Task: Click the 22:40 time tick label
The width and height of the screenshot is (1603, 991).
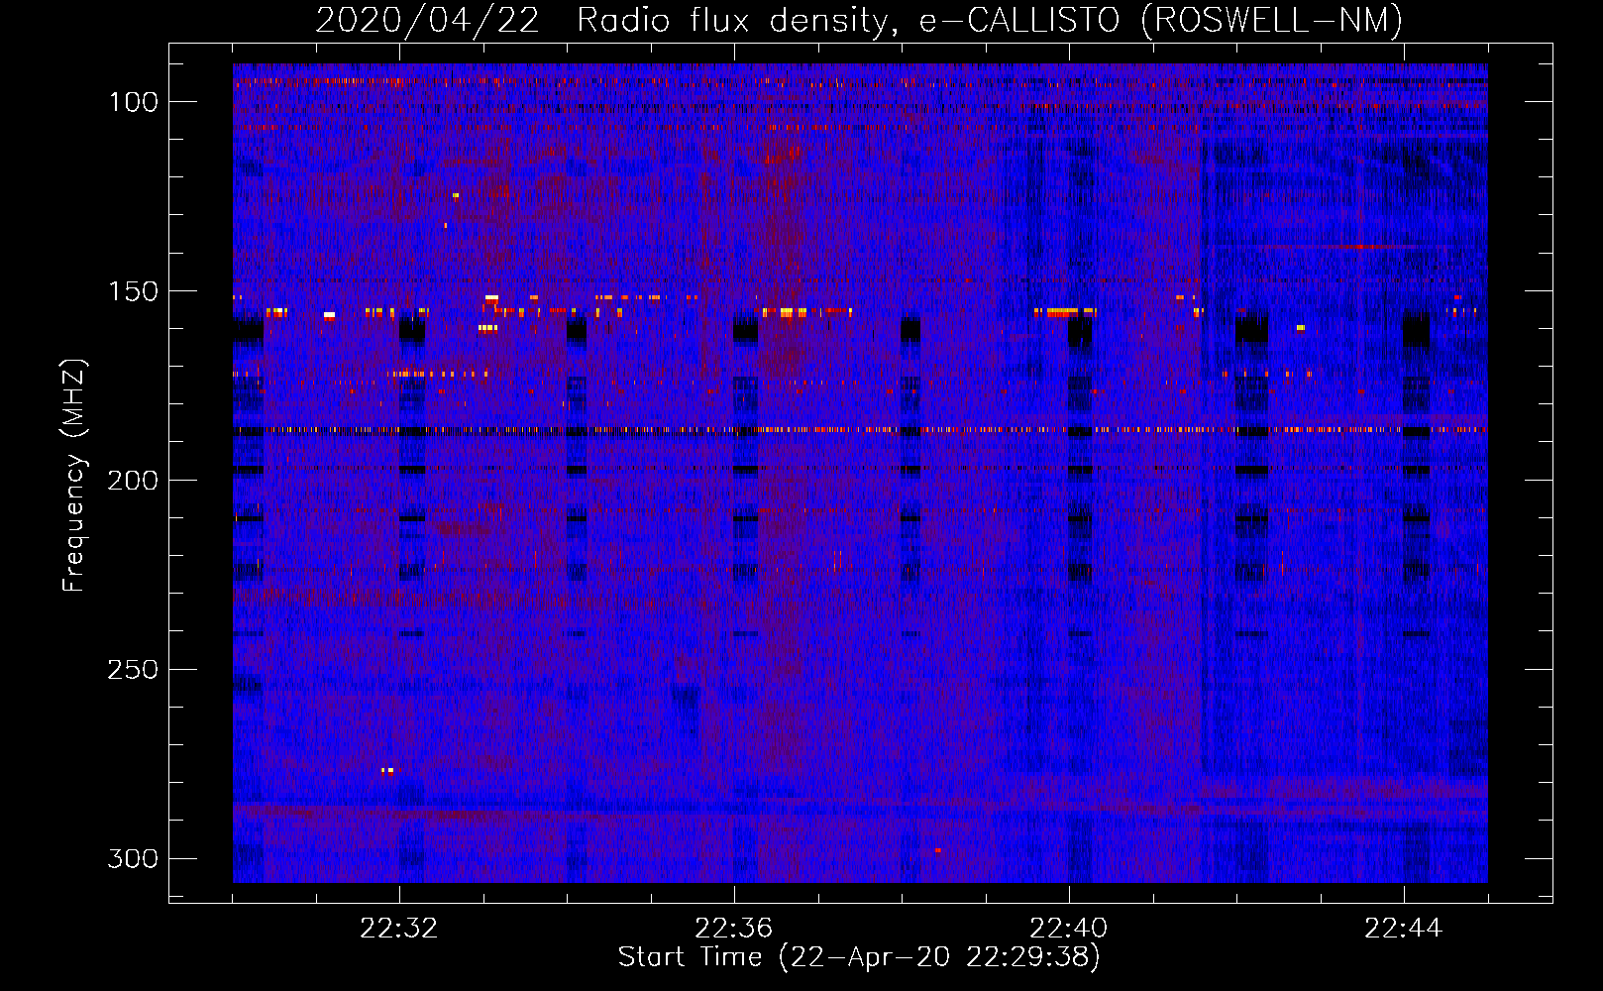Action: (1069, 929)
